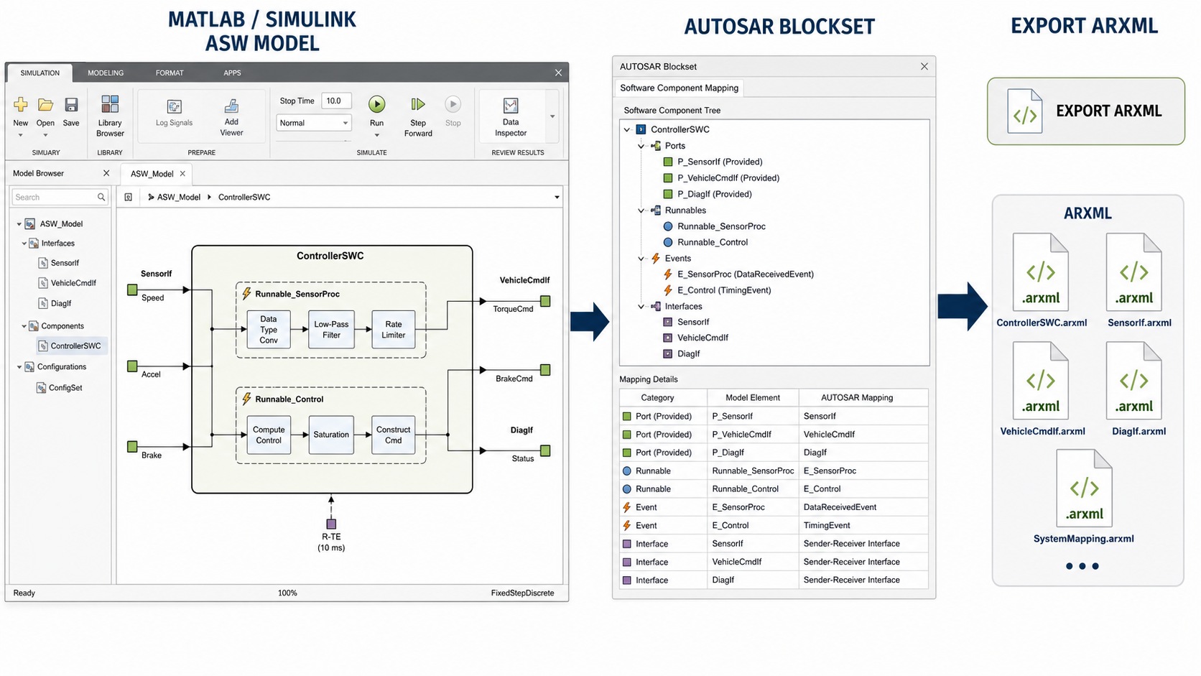
Task: Select the Saturation block
Action: point(331,435)
